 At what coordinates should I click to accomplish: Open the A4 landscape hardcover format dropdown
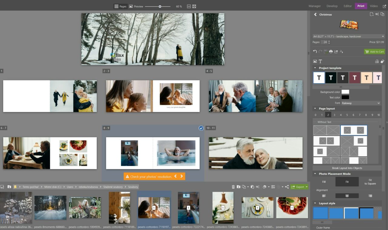[349, 36]
